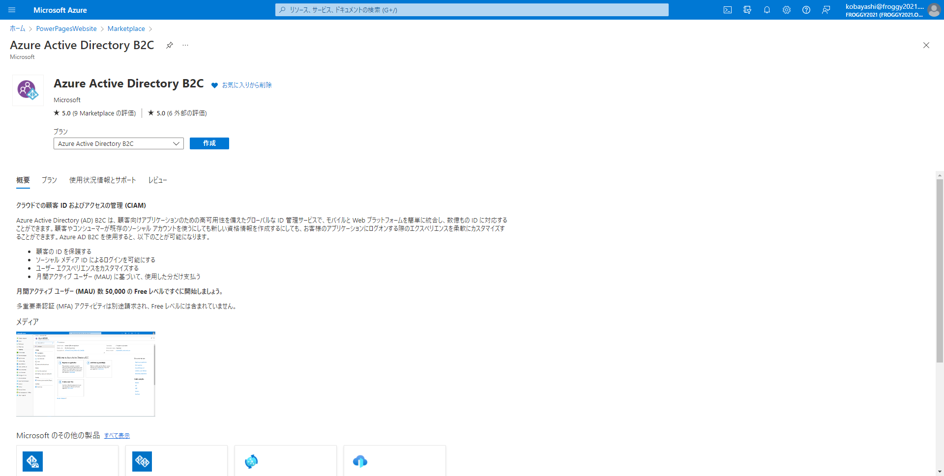Click the first Microsoft product card icon

[33, 461]
